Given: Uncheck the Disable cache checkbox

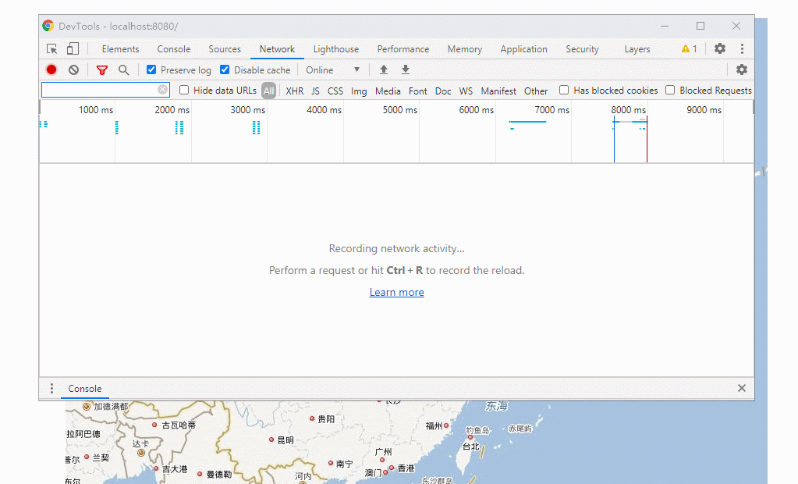Looking at the screenshot, I should [x=225, y=69].
